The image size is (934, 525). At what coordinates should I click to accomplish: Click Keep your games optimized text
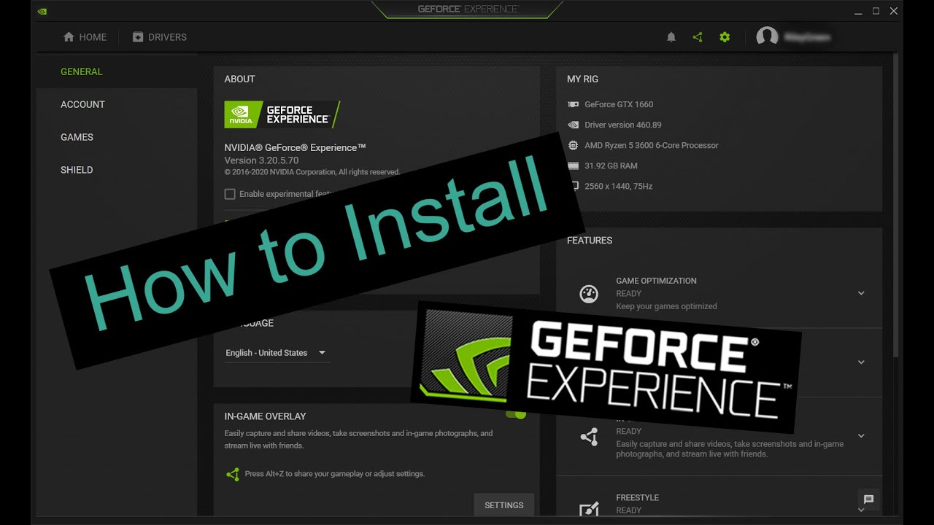pos(666,306)
